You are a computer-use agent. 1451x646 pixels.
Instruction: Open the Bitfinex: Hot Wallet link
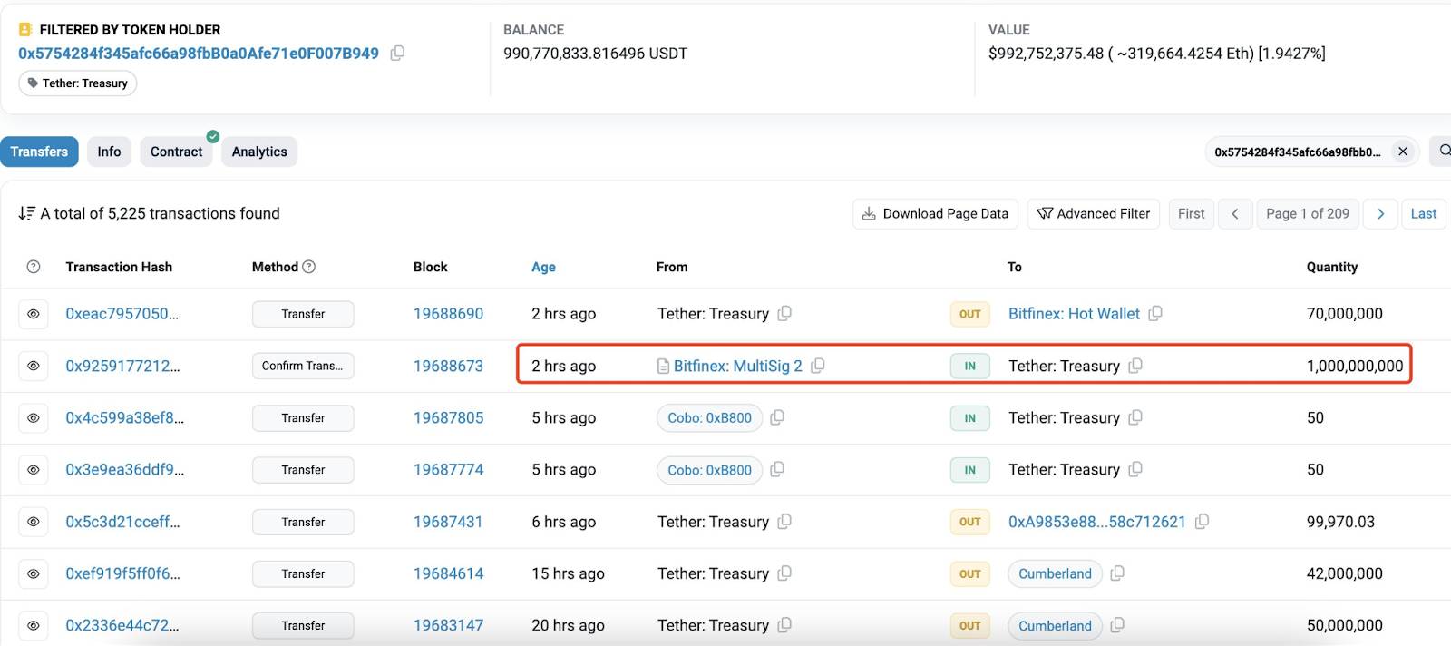click(x=1074, y=314)
